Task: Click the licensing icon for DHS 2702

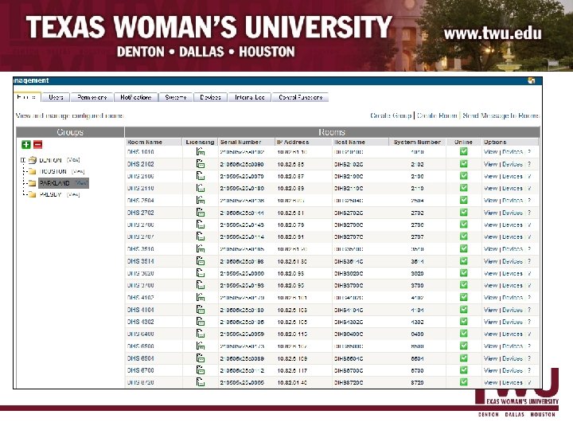Action: 201,213
